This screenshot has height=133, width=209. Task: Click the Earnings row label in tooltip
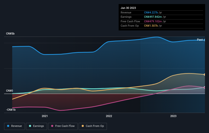[x=126, y=17]
